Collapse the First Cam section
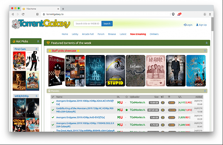 pyautogui.click(x=36, y=49)
